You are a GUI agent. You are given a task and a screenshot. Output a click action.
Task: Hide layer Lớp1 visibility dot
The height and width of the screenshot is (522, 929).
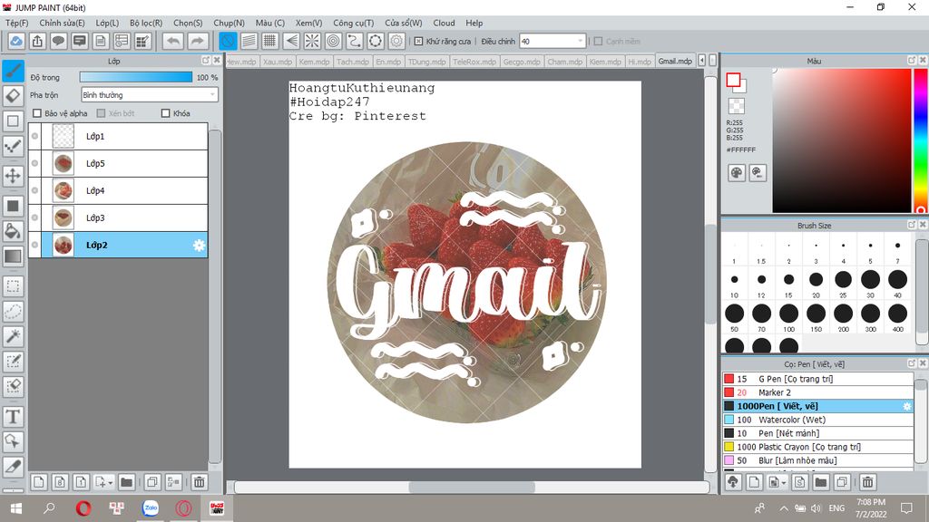pos(35,136)
